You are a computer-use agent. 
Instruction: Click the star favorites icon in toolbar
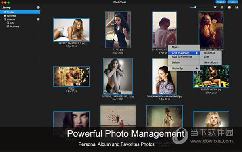tap(215, 7)
